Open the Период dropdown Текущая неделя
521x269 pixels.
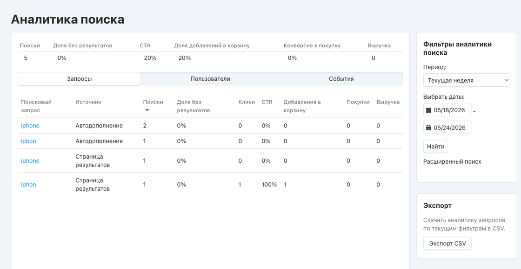(x=467, y=80)
